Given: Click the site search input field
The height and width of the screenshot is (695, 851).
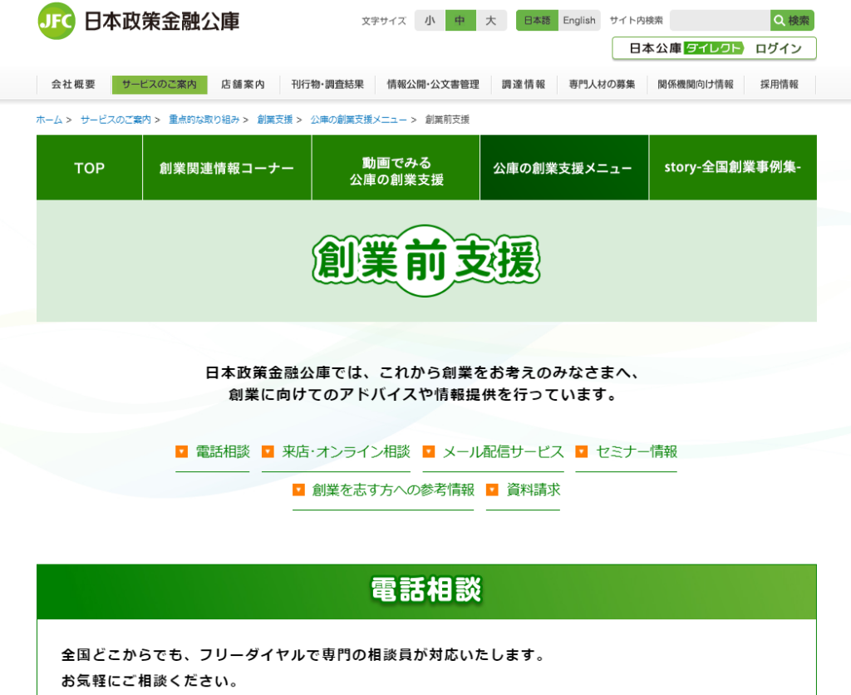Looking at the screenshot, I should [719, 21].
